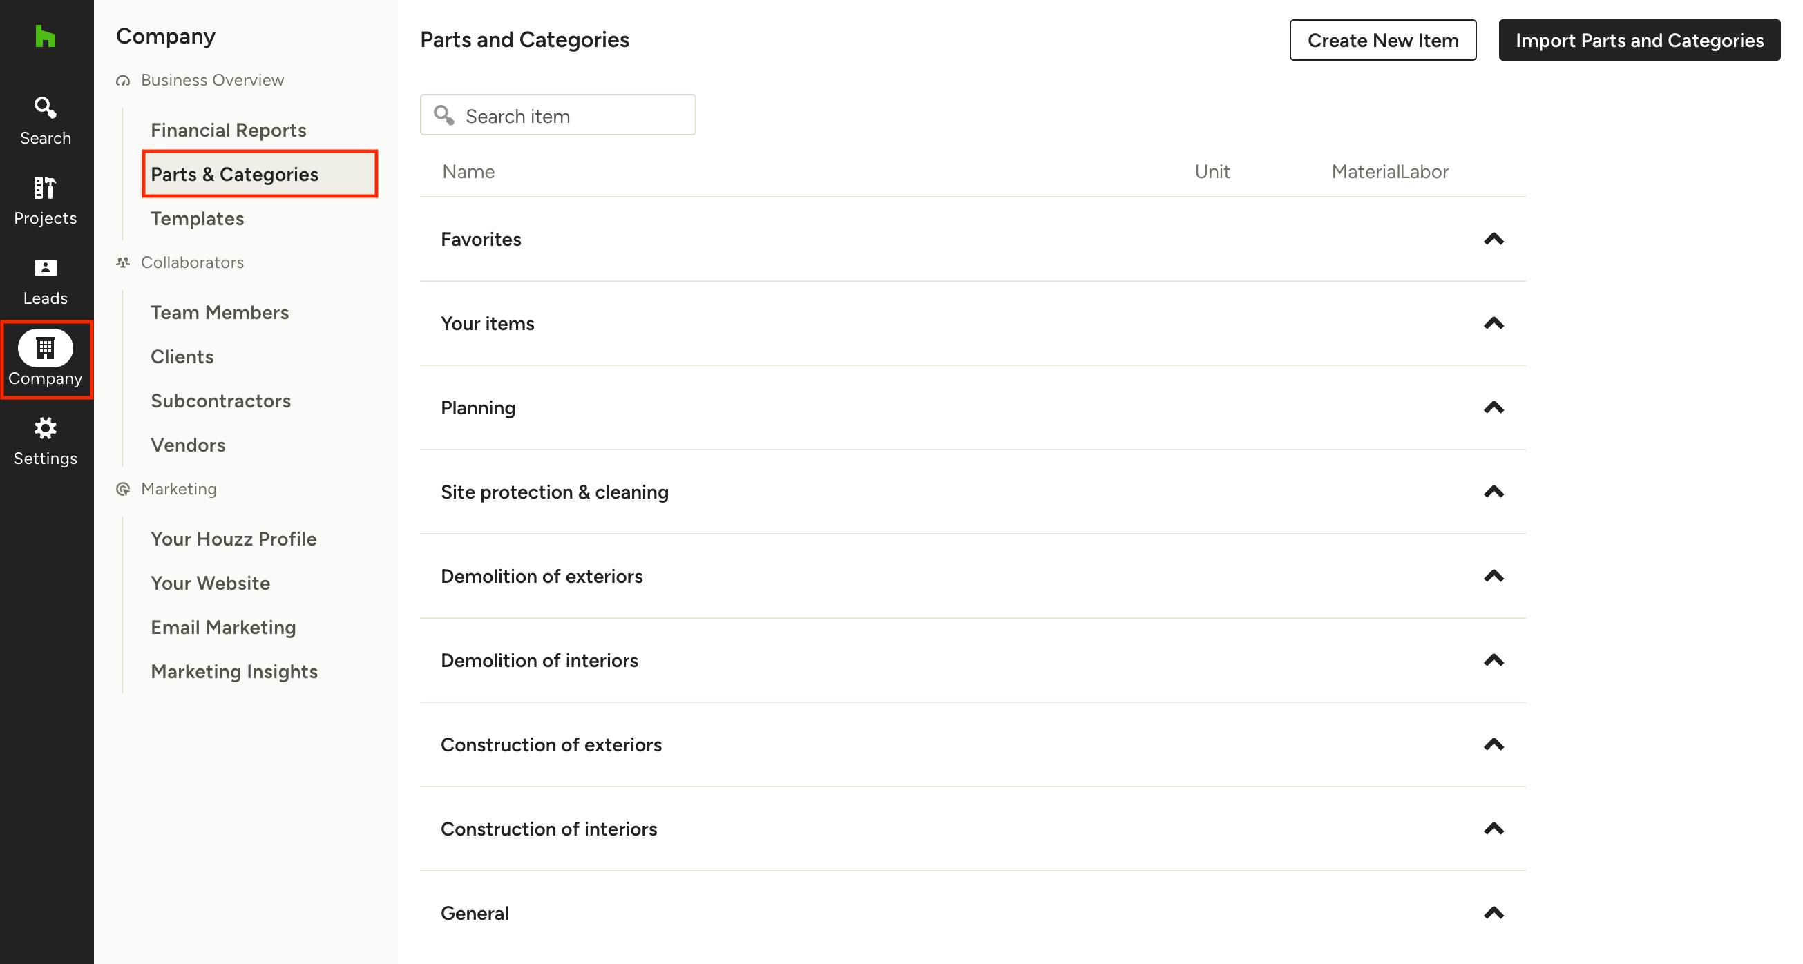Open Financial Reports menu item

228,130
